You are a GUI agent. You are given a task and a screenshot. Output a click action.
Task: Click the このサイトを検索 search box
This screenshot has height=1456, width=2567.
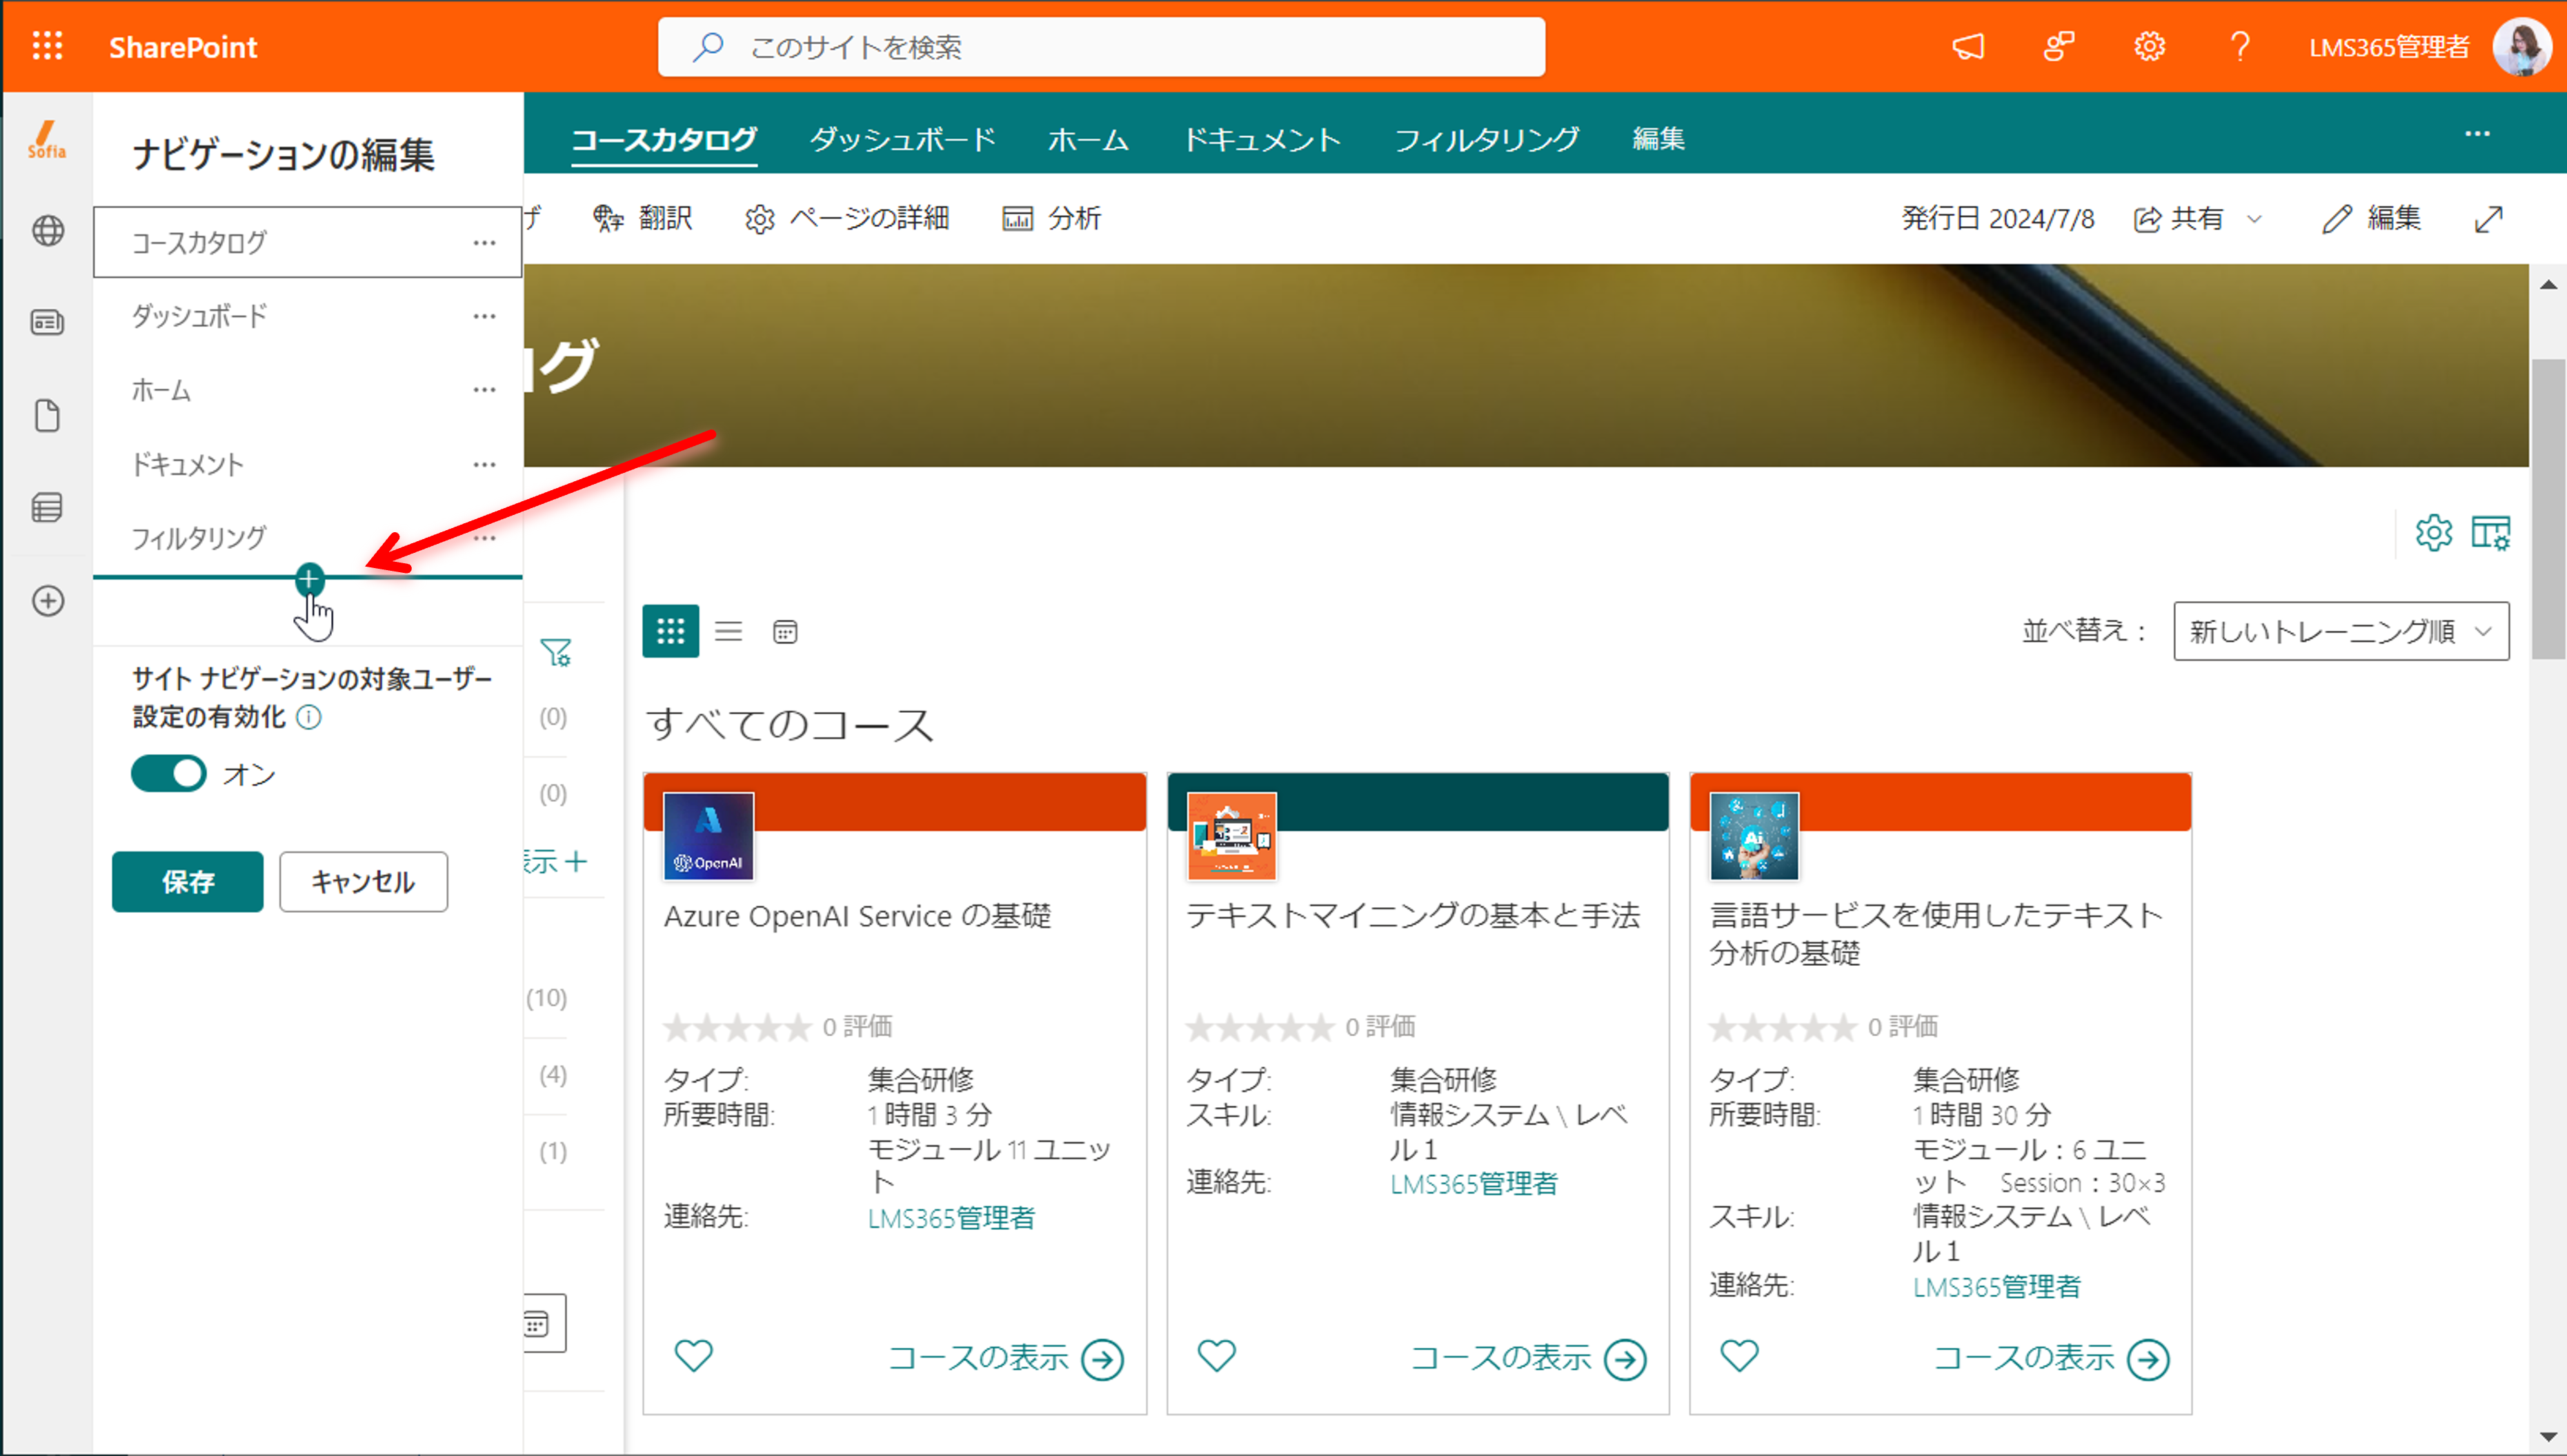click(1100, 47)
